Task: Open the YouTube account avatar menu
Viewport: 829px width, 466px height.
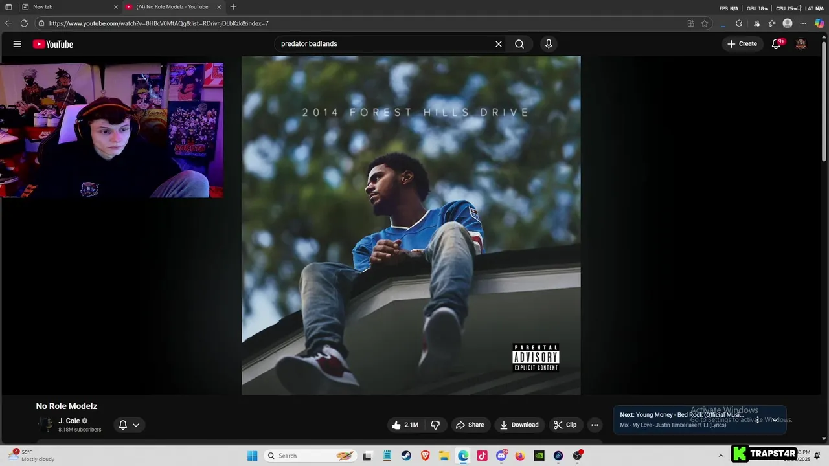Action: 801,44
